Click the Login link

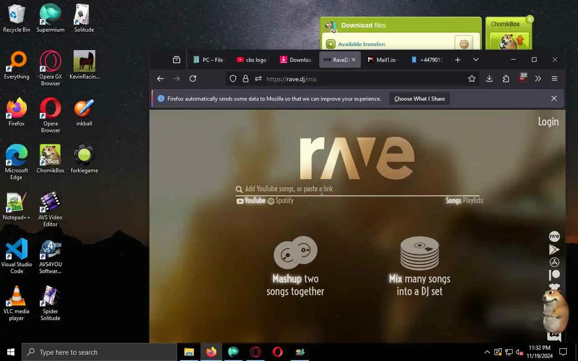[548, 122]
